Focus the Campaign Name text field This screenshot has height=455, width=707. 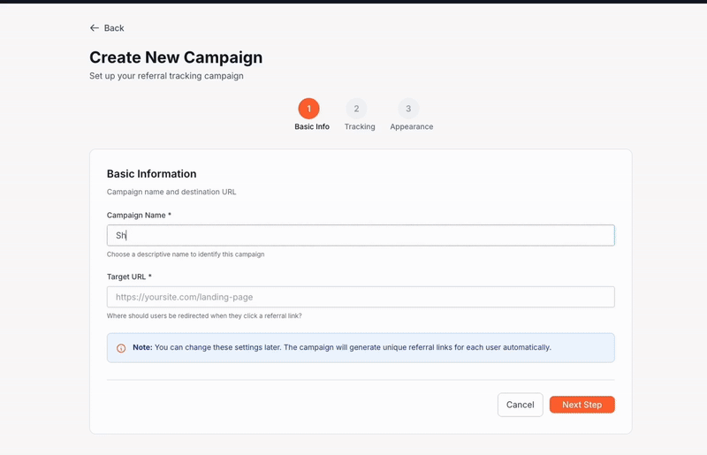coord(361,235)
